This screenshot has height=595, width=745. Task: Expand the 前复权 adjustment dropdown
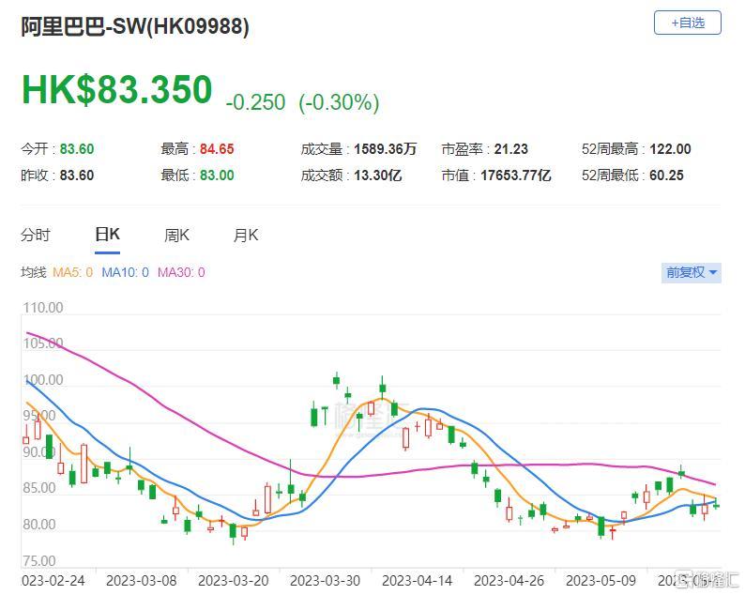[691, 272]
